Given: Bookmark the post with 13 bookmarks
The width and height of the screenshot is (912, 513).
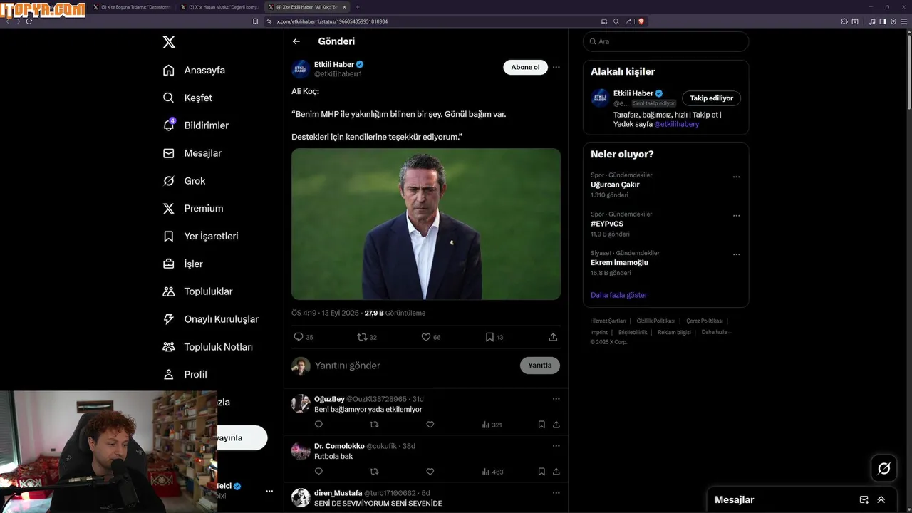Looking at the screenshot, I should [x=489, y=337].
